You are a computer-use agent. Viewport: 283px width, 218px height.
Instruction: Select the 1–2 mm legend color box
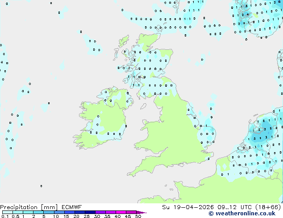click(28, 212)
